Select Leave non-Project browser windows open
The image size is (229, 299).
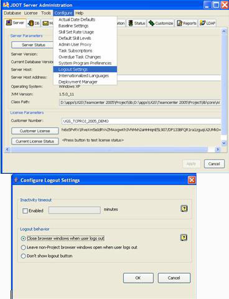tap(24, 247)
